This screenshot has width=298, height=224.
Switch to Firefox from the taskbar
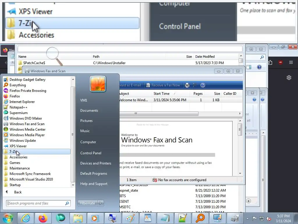[43, 218]
